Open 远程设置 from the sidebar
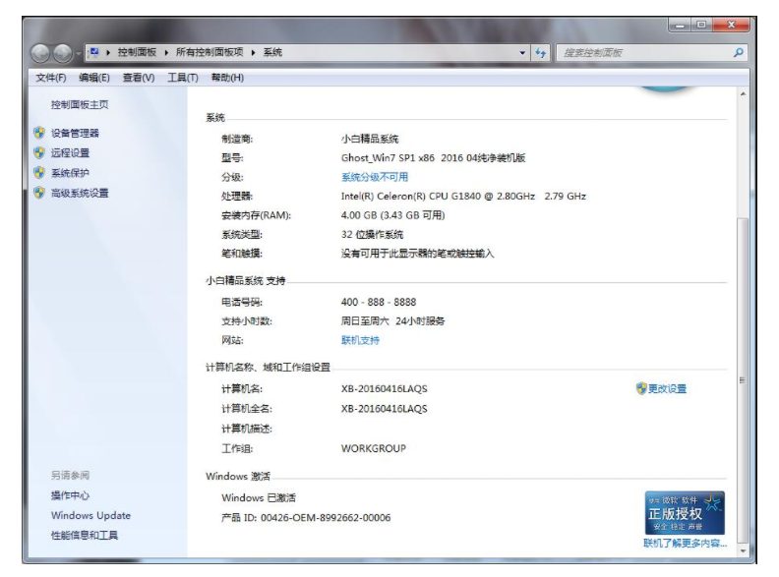Image resolution: width=779 pixels, height=577 pixels. (x=70, y=152)
